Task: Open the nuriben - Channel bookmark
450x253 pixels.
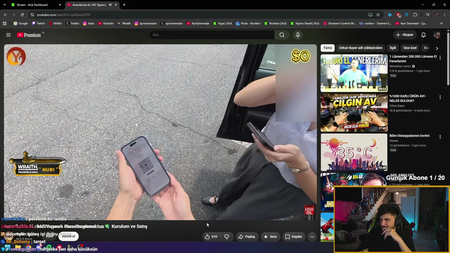Action: [375, 24]
